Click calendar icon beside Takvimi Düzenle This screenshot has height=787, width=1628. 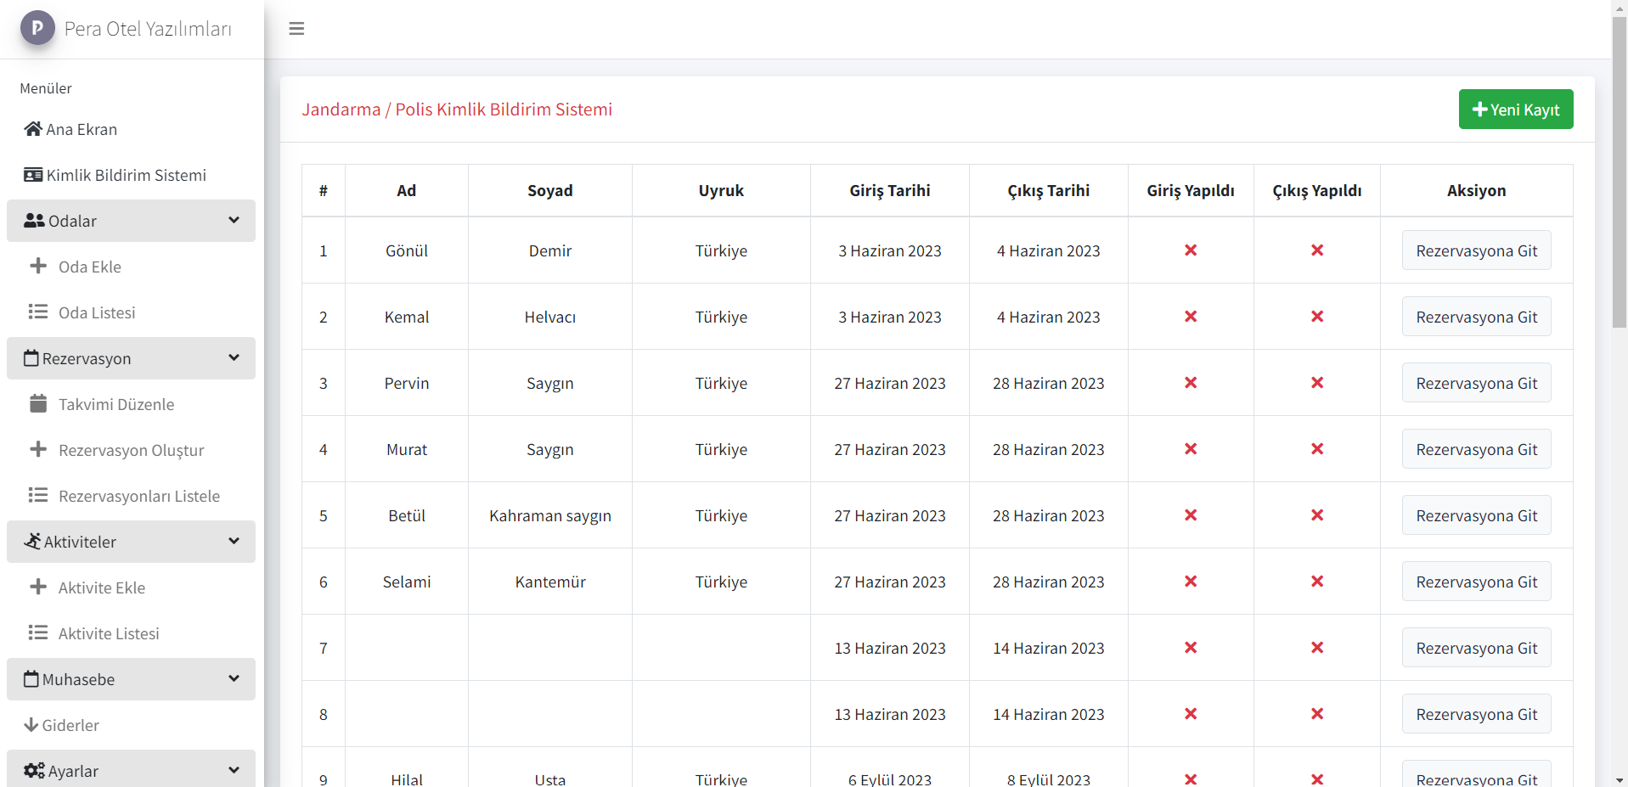click(38, 403)
